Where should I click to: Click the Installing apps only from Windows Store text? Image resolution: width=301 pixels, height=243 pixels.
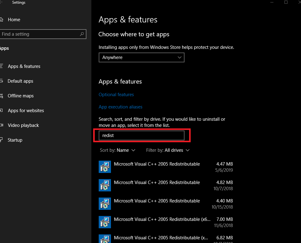click(x=166, y=47)
